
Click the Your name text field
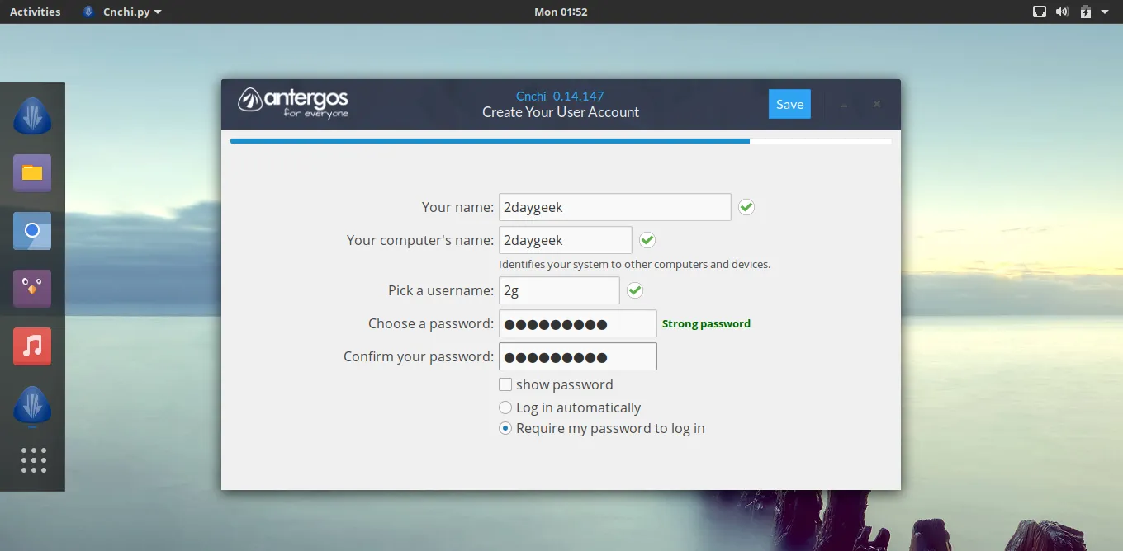tap(614, 207)
